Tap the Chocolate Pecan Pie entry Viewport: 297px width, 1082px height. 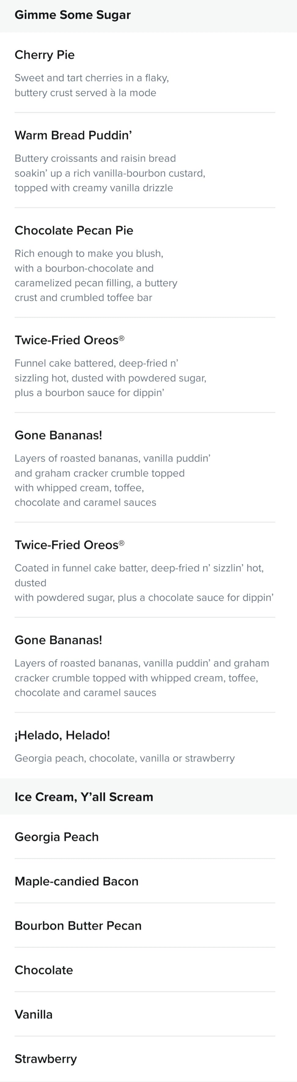click(x=145, y=263)
